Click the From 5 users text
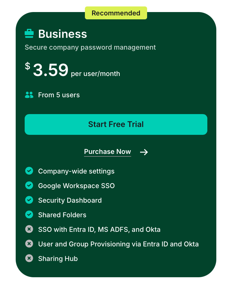Image resolution: width=232 pixels, height=282 pixels. click(59, 95)
